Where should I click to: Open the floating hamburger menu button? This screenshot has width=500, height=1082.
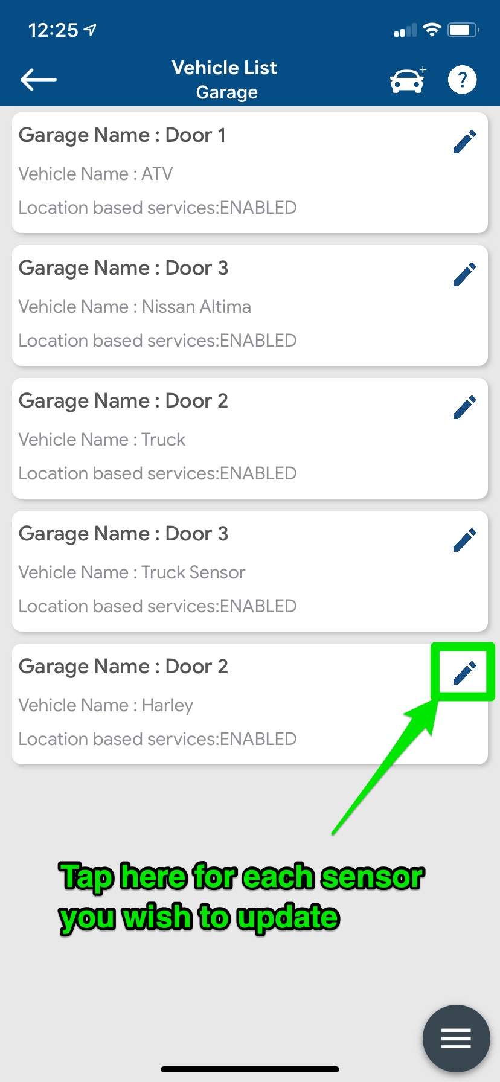coord(456,1039)
